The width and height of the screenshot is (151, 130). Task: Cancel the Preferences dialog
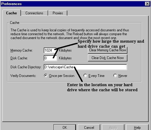tap(89, 127)
